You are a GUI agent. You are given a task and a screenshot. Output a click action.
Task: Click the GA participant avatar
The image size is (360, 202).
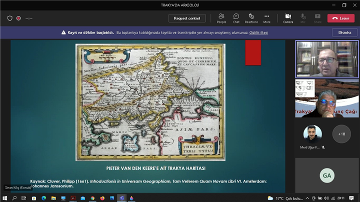tap(327, 175)
